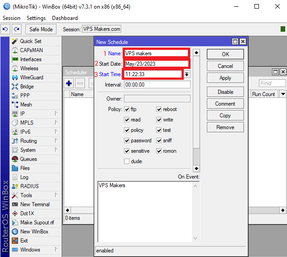Open Wireless in the sidebar

click(x=35, y=68)
